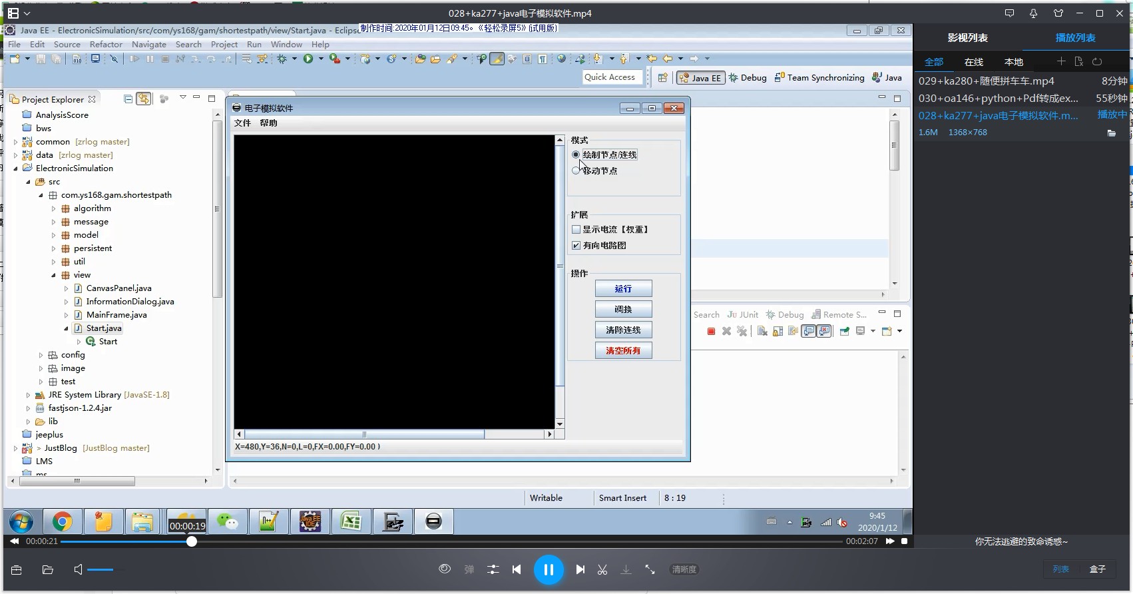Collapse the view package
The width and height of the screenshot is (1133, 594).
pos(54,275)
